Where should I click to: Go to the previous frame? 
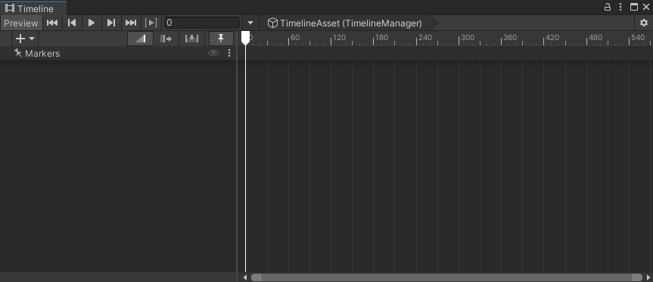pyautogui.click(x=72, y=23)
